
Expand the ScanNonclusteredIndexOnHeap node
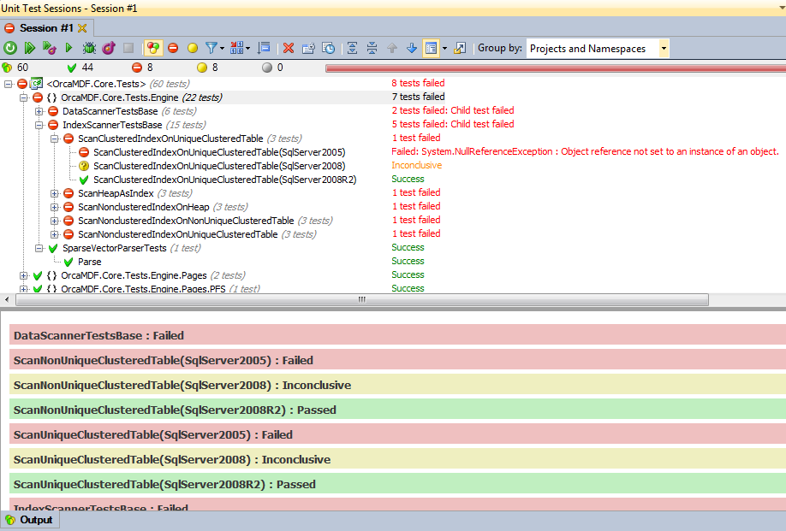[x=55, y=207]
